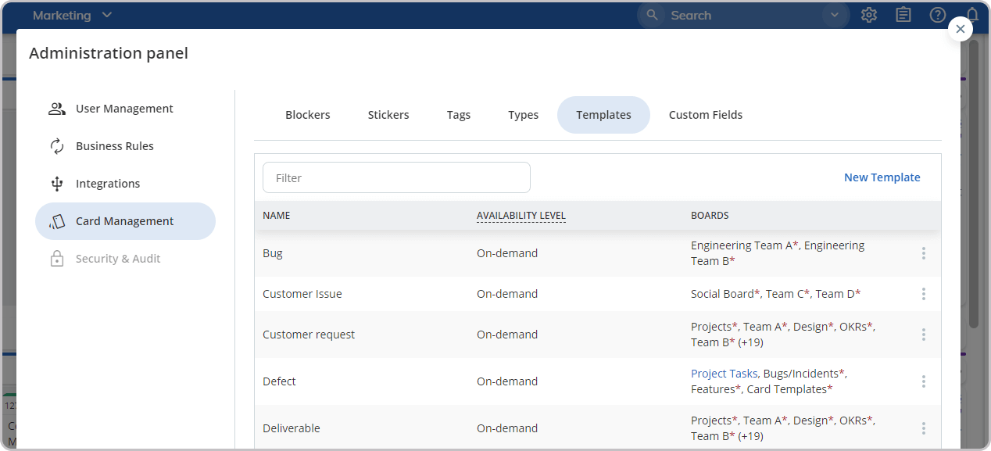This screenshot has height=451, width=991.
Task: Open the actions menu for the Defect template
Action: coord(924,381)
